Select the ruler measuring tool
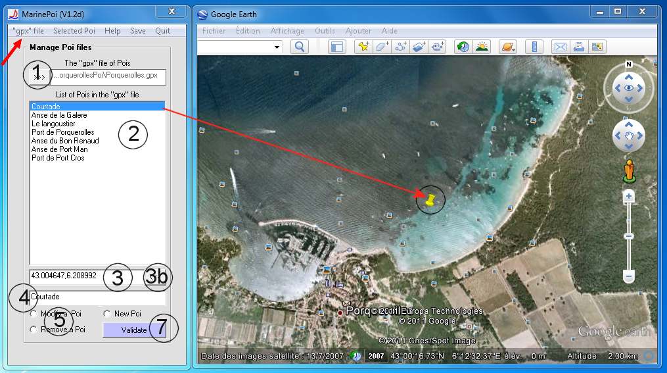This screenshot has height=373, width=667. click(x=534, y=47)
